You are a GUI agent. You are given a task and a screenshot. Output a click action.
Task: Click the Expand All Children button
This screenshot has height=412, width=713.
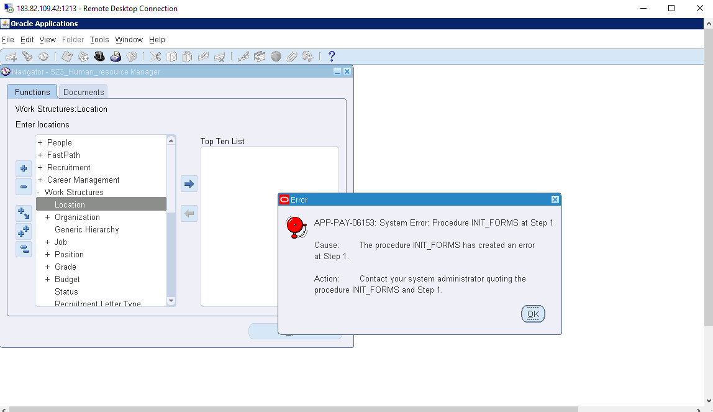tap(24, 213)
